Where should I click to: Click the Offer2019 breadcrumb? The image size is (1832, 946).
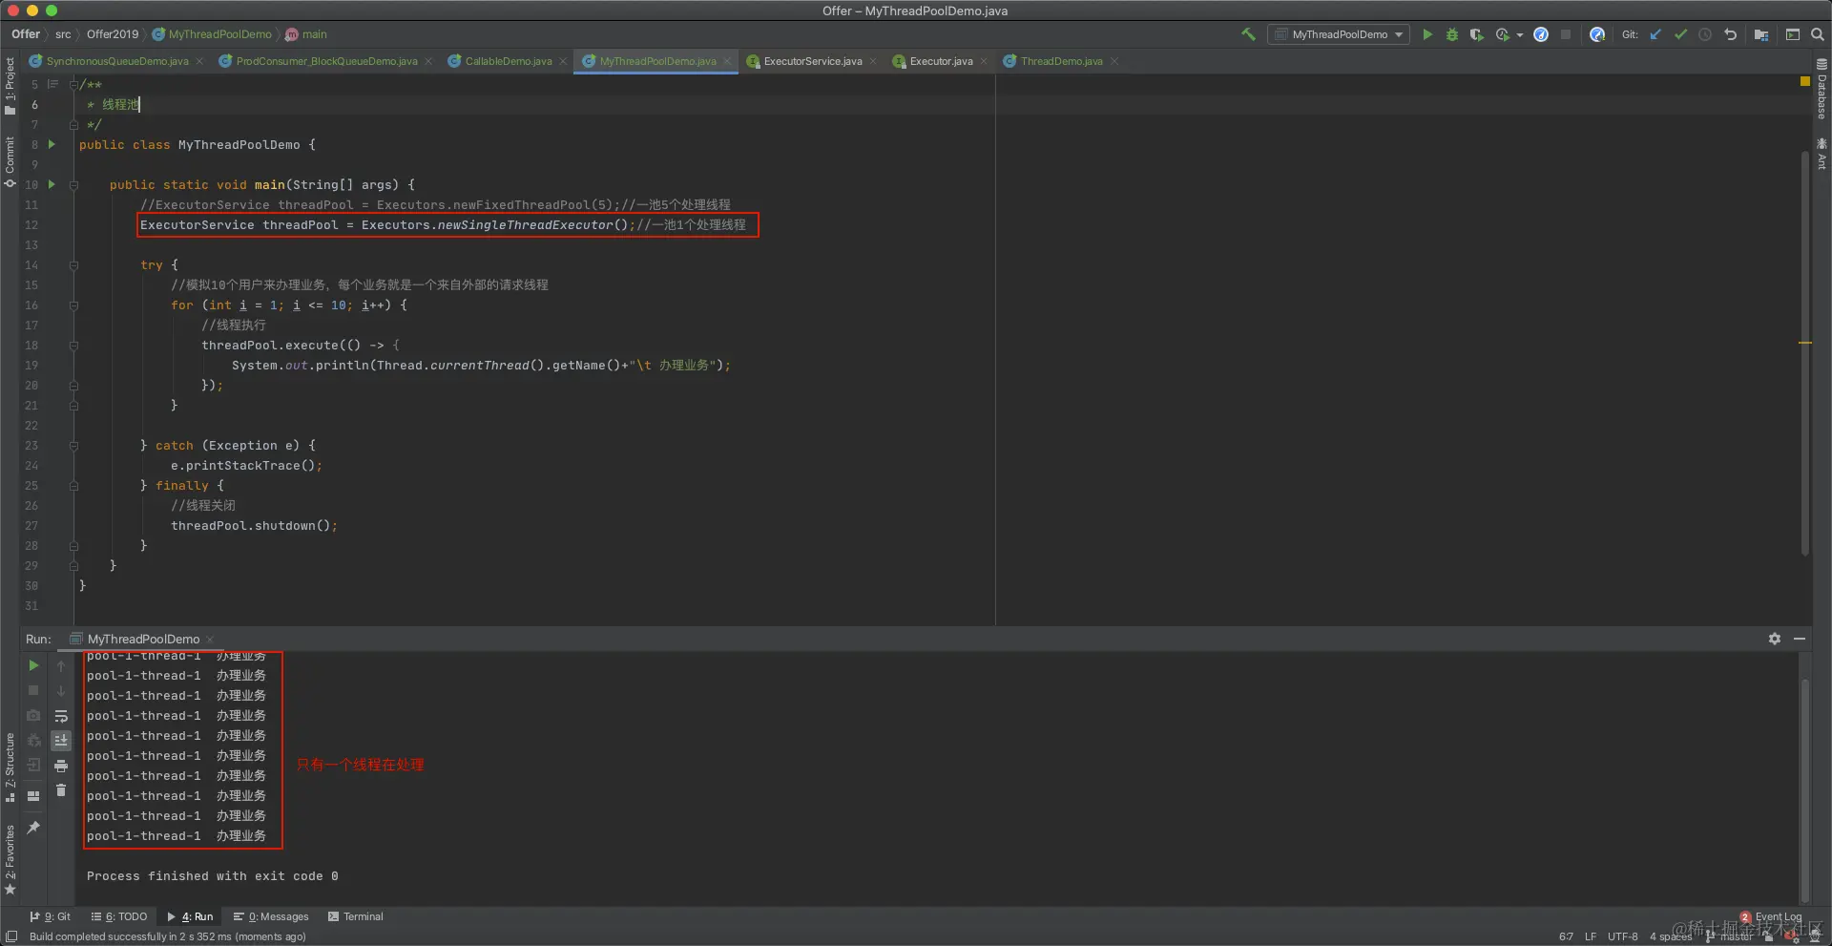tap(113, 34)
